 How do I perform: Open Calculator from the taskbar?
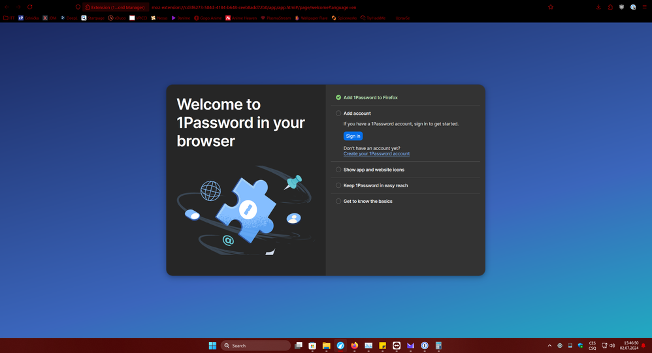(x=438, y=346)
